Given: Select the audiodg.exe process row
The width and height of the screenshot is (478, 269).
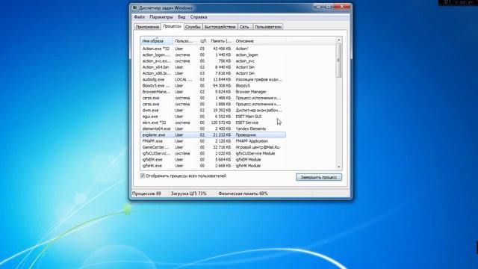Looking at the screenshot, I should point(213,79).
